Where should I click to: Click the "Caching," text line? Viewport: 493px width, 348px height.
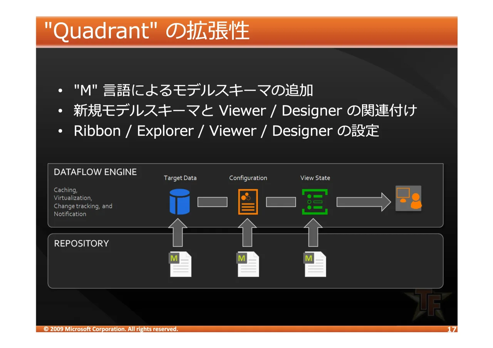tap(65, 190)
